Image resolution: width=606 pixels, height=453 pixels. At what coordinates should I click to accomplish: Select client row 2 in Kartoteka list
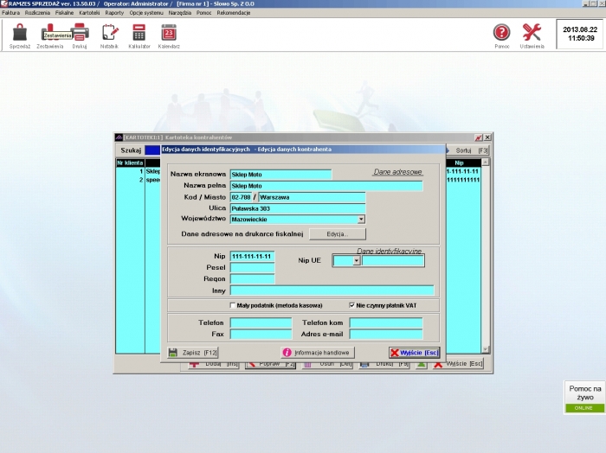tap(138, 180)
